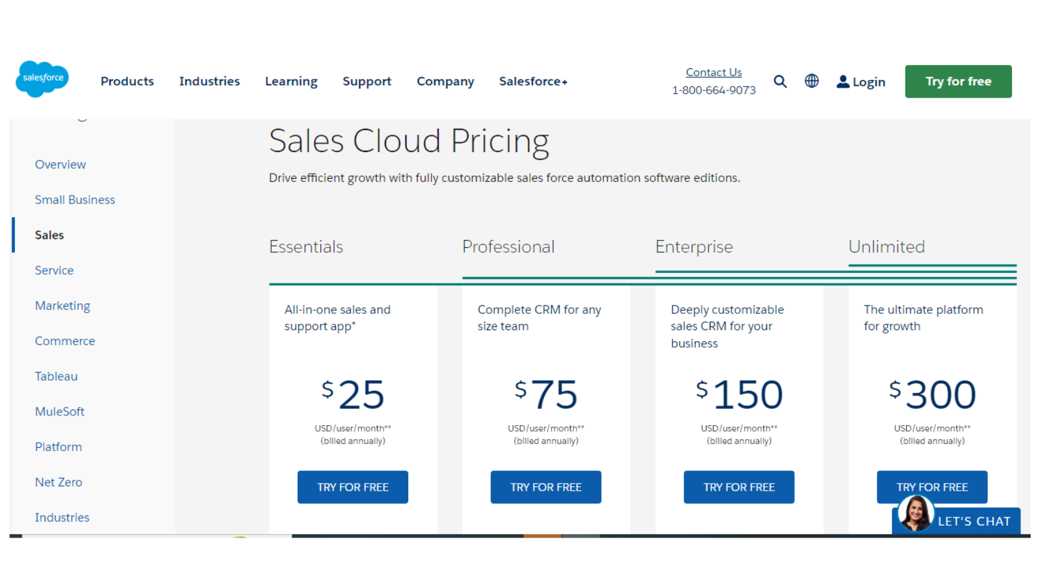Open Tableau pricing in sidebar

tap(56, 376)
